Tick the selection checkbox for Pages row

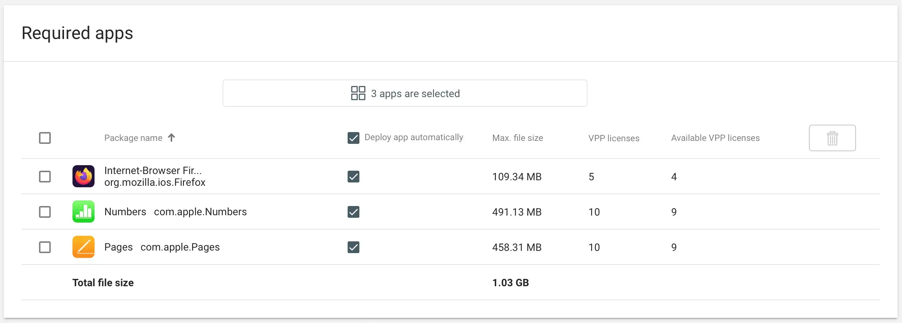coord(45,247)
